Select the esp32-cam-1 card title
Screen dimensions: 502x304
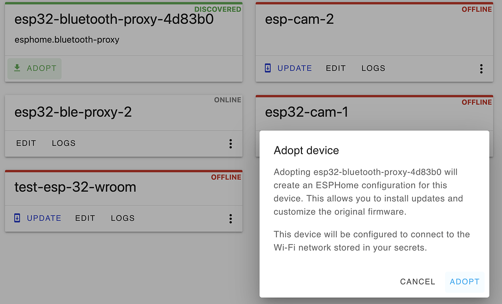306,112
